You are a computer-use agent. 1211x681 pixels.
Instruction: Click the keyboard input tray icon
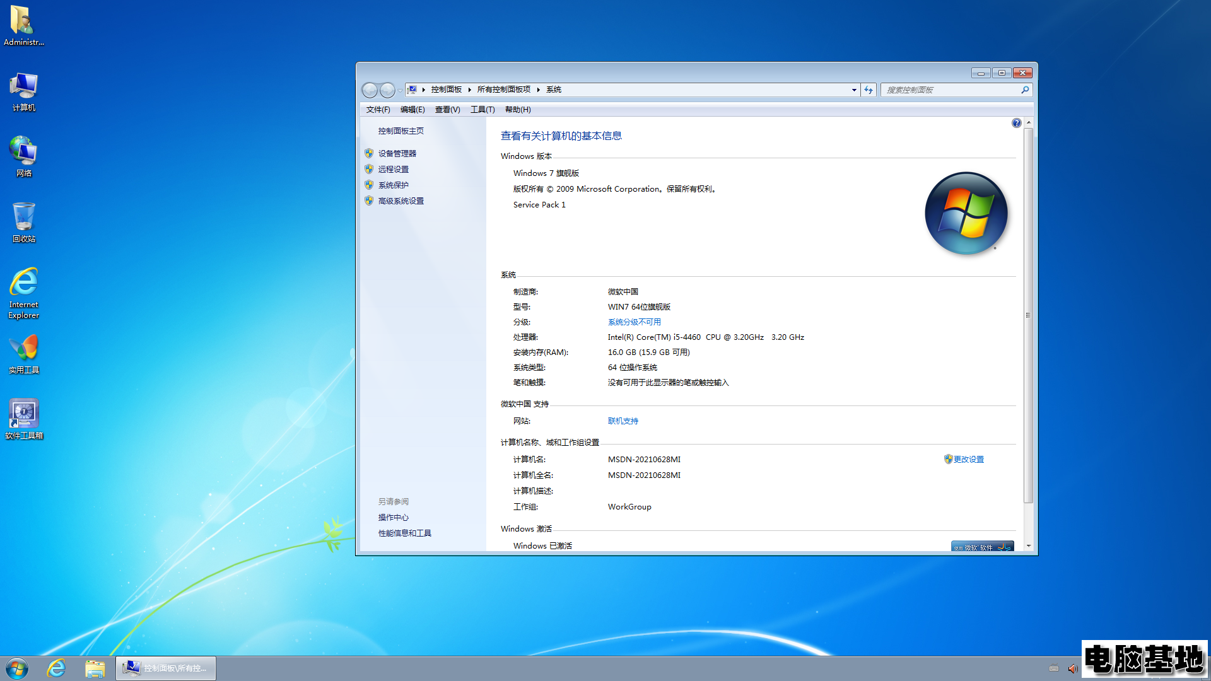[x=1053, y=668]
